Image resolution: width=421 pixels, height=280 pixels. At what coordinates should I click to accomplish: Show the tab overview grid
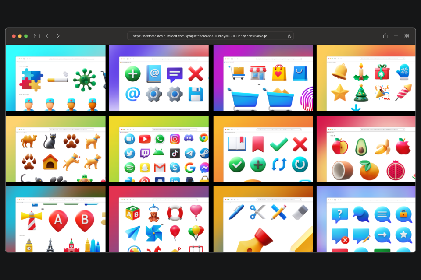(407, 36)
